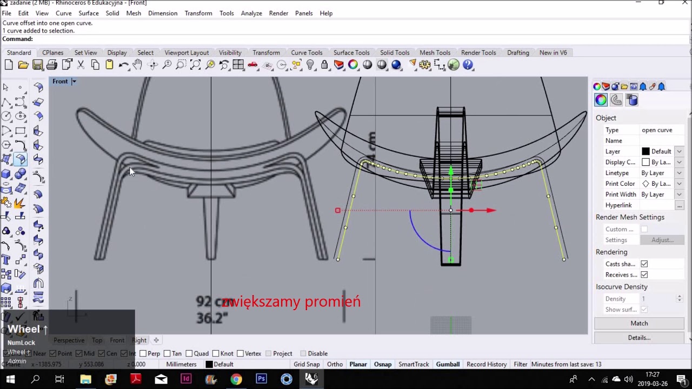
Task: Click the object Name field
Action: 662,140
